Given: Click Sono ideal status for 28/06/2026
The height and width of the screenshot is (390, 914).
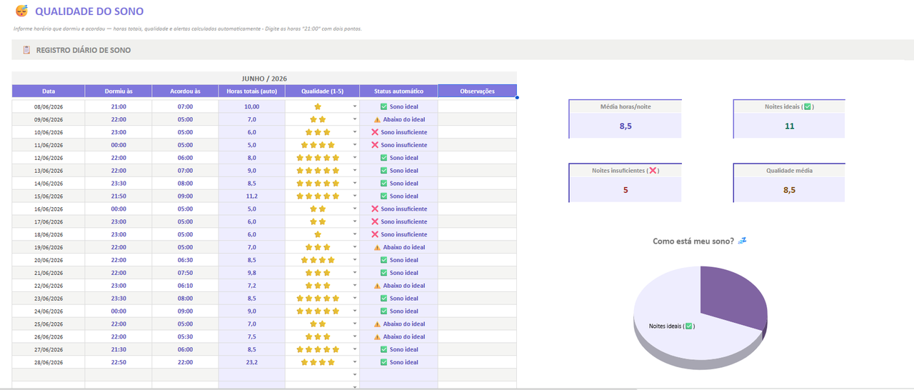Looking at the screenshot, I should point(399,362).
